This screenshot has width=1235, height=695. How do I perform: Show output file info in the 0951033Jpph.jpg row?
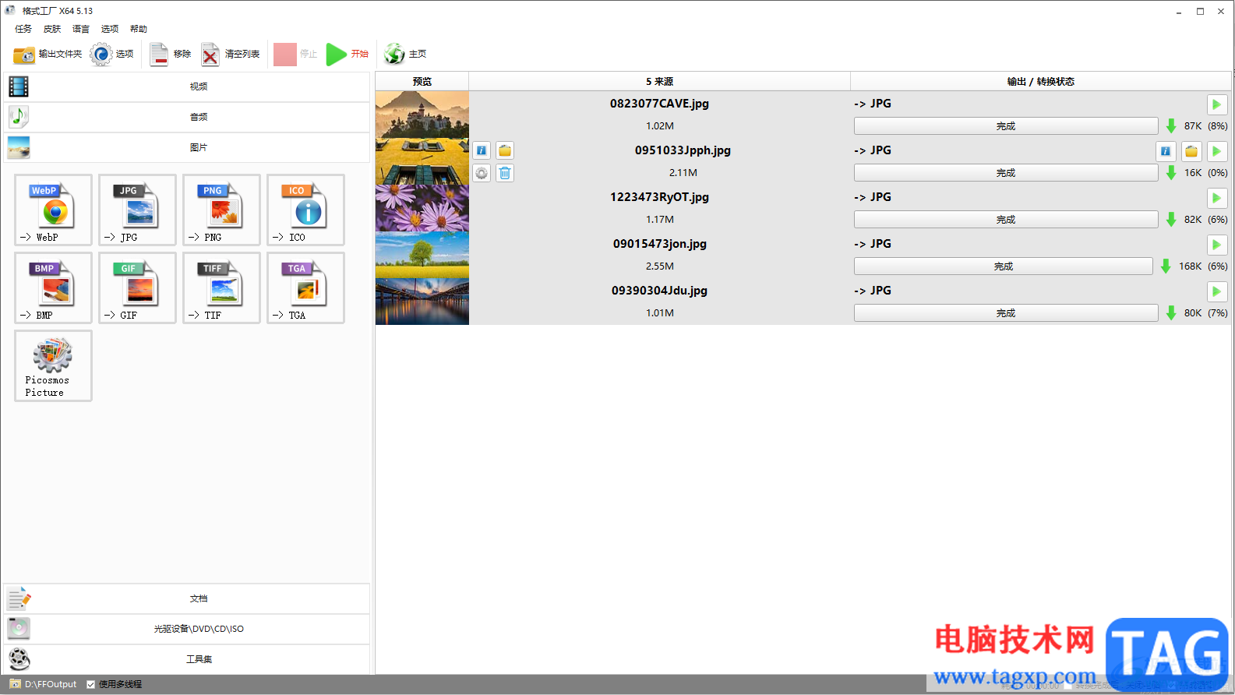pyautogui.click(x=1166, y=151)
